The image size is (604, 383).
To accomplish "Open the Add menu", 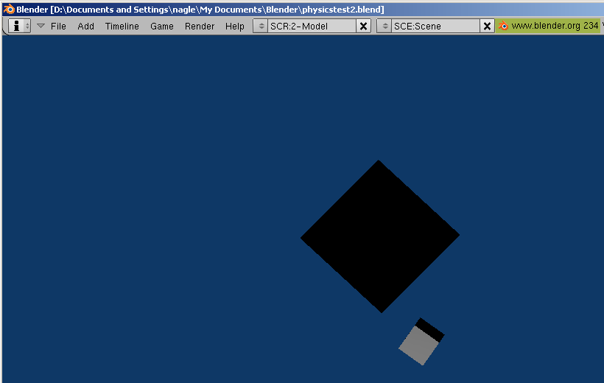I will (85, 27).
